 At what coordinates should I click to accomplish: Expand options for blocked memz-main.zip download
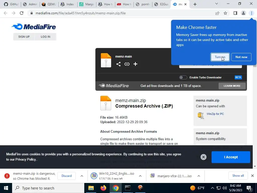point(82,176)
